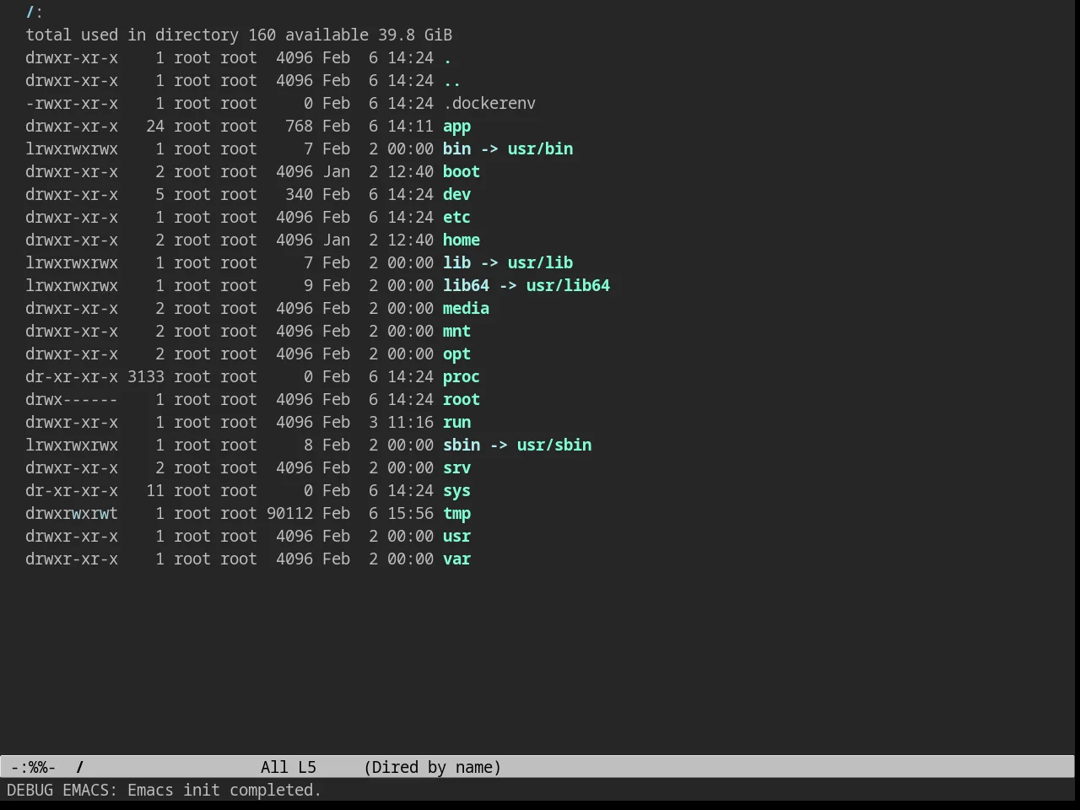Click the 14:11 timestamp of app

click(410, 127)
